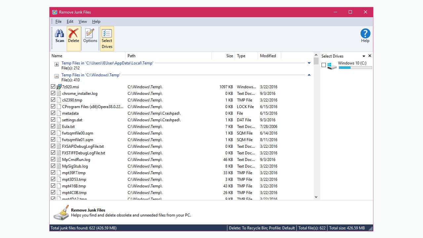Start a Scan for junk files
Viewport: 423px width, 238px height.
[x=59, y=36]
